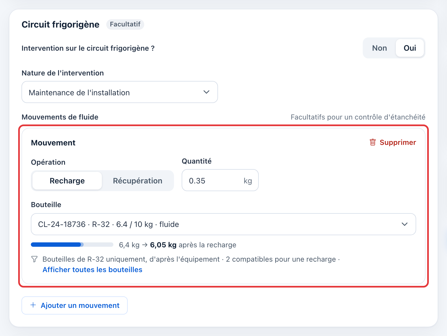
Task: Click the chevron in Nature de l'intervention field
Action: [x=206, y=92]
